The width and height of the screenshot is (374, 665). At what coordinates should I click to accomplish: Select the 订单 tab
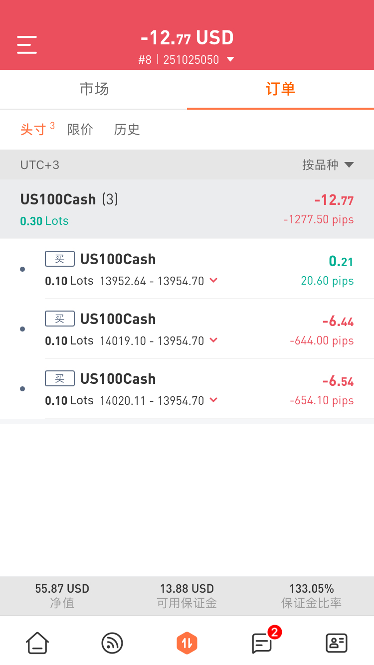click(280, 89)
